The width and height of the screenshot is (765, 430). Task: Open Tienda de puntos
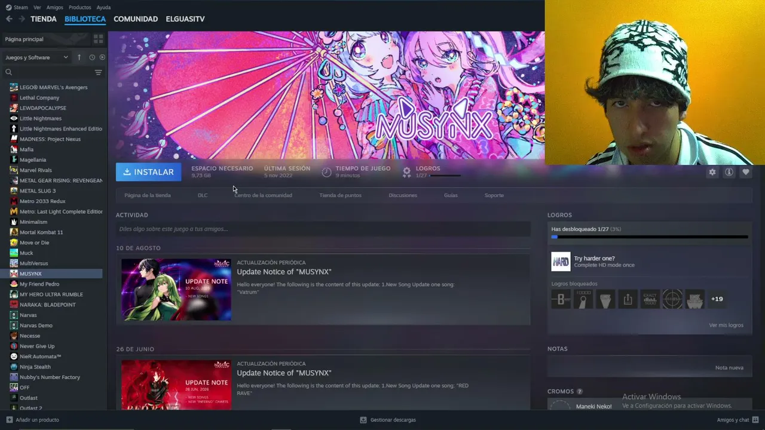(x=340, y=195)
